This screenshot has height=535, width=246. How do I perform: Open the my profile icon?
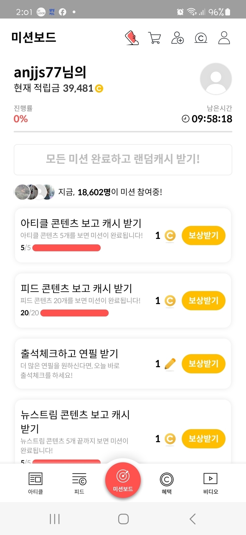224,38
